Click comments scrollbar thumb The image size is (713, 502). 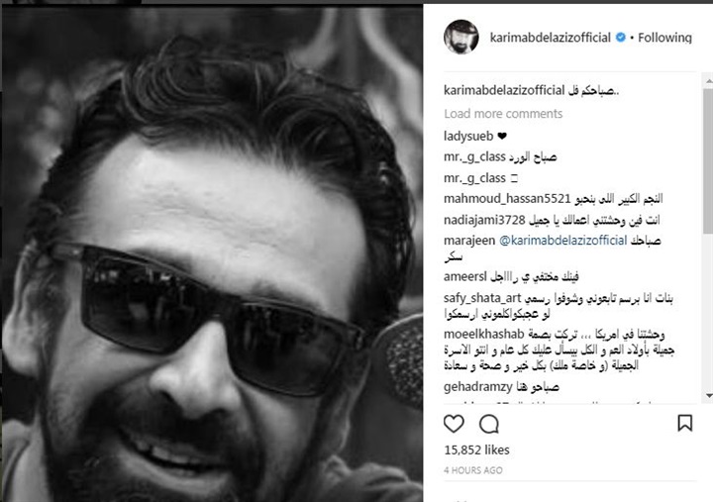[x=708, y=161]
